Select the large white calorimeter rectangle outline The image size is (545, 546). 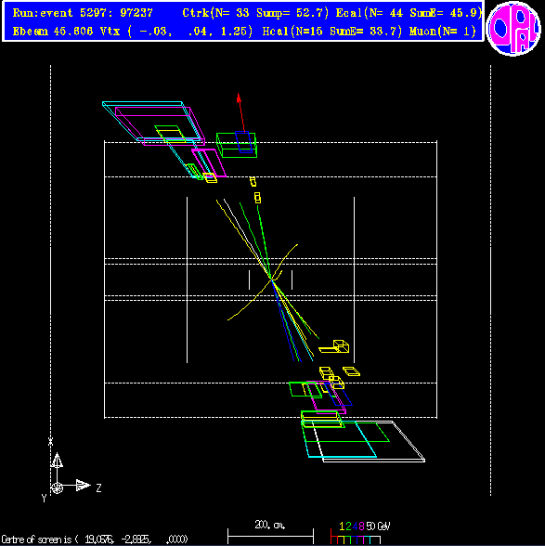click(369, 441)
